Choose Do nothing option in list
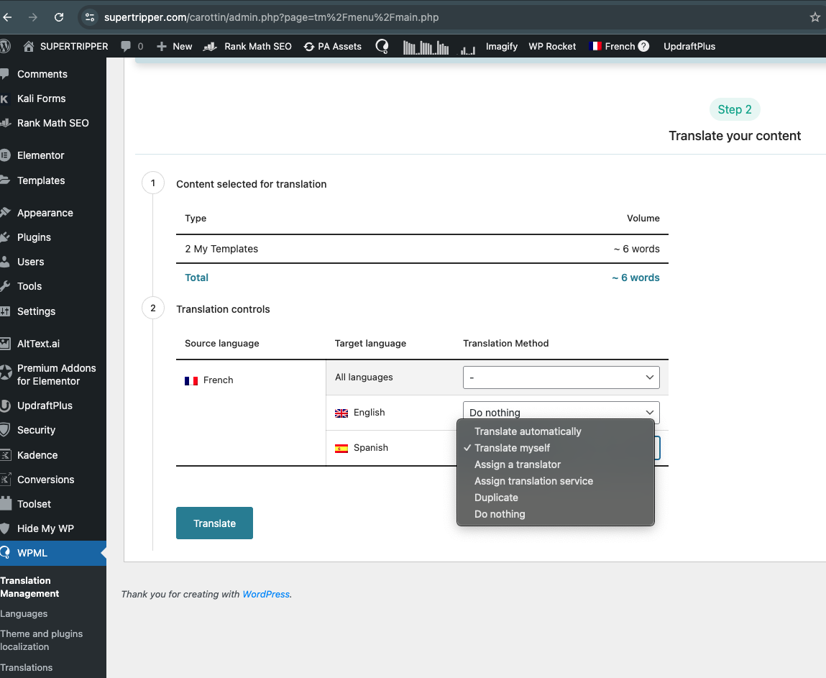The width and height of the screenshot is (826, 678). coord(555,514)
